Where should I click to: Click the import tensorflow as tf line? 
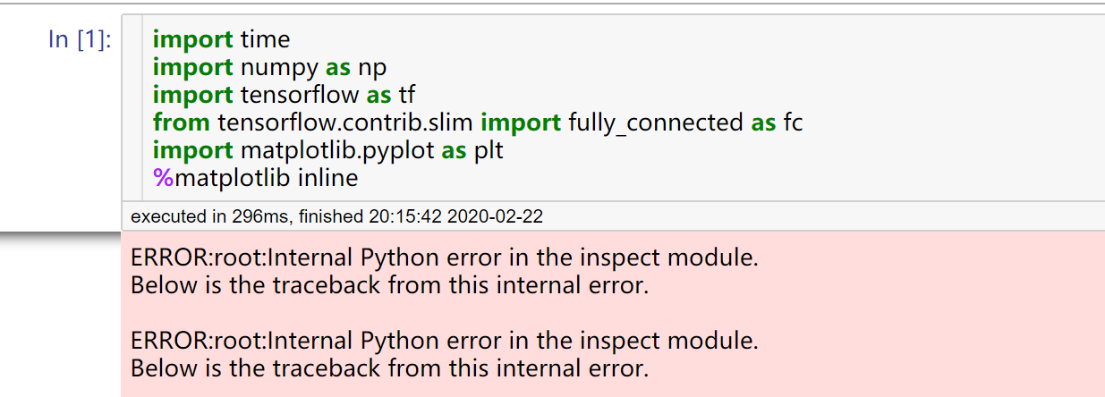pyautogui.click(x=284, y=95)
